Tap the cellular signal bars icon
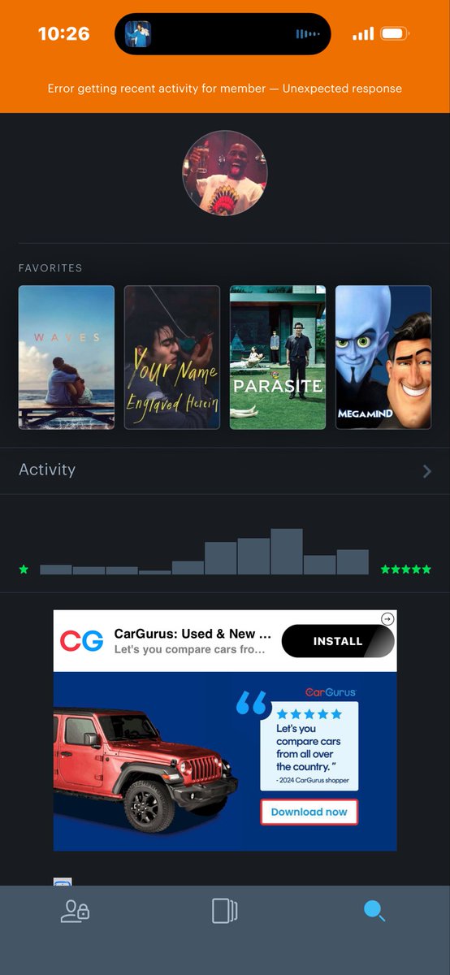 363,34
